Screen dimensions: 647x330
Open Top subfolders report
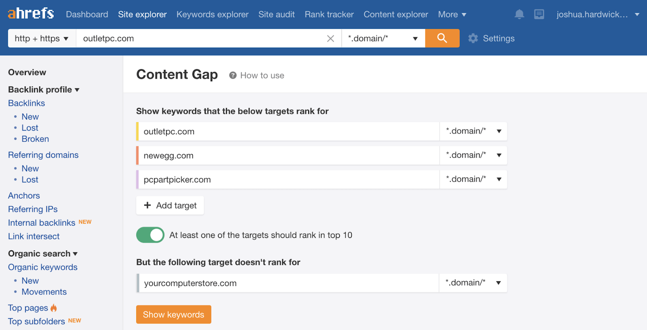tap(36, 322)
